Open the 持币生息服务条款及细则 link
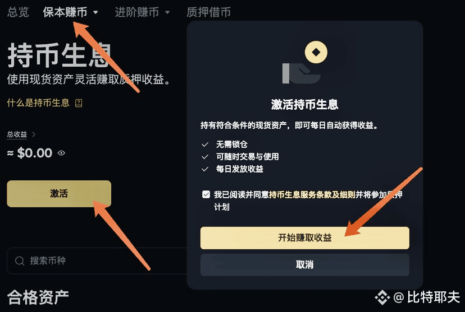This screenshot has height=312, width=465. [312, 194]
